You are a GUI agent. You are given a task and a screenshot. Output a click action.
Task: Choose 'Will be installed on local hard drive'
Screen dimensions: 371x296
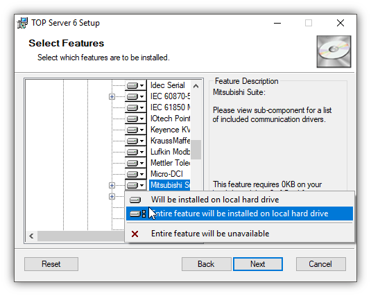(x=239, y=200)
